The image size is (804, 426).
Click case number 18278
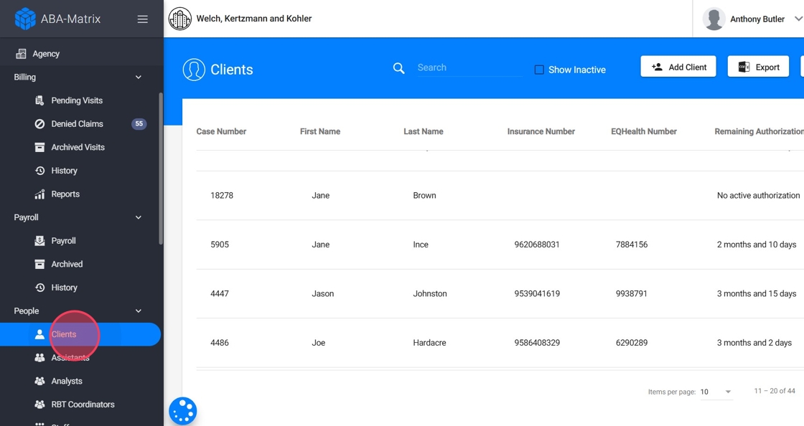[x=222, y=196]
